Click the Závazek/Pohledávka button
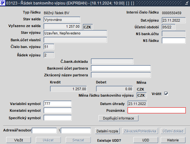The image size is (190, 144). 140,131
